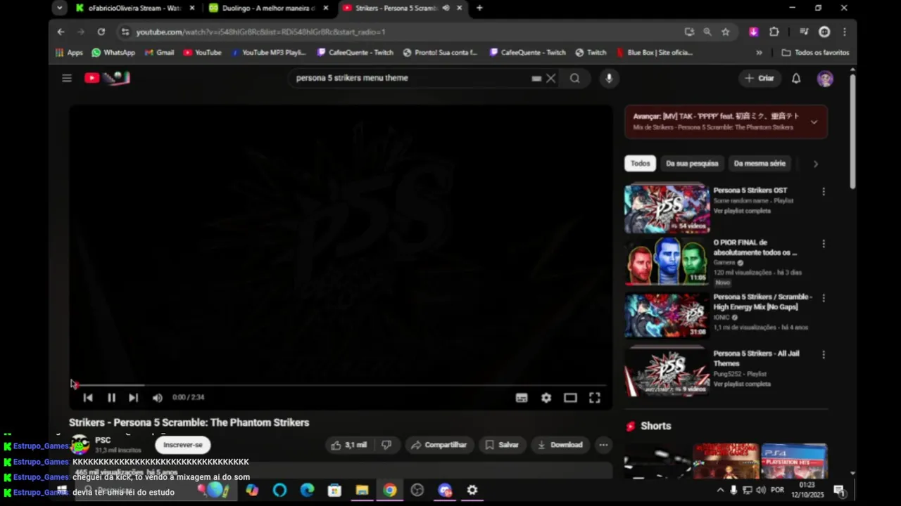901x506 pixels.
Task: Bookmark this page with the star
Action: [726, 32]
